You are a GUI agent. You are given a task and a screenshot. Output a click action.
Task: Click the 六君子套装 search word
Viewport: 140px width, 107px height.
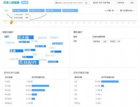point(15,59)
